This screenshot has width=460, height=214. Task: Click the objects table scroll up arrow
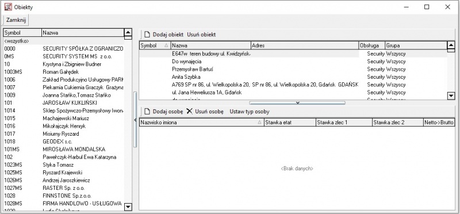pyautogui.click(x=451, y=45)
